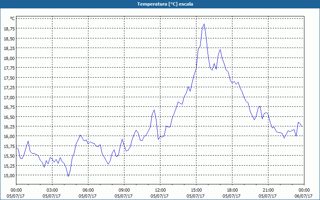Select the 16,75 y-axis value
Screen dimensions: 320x200
9,107
